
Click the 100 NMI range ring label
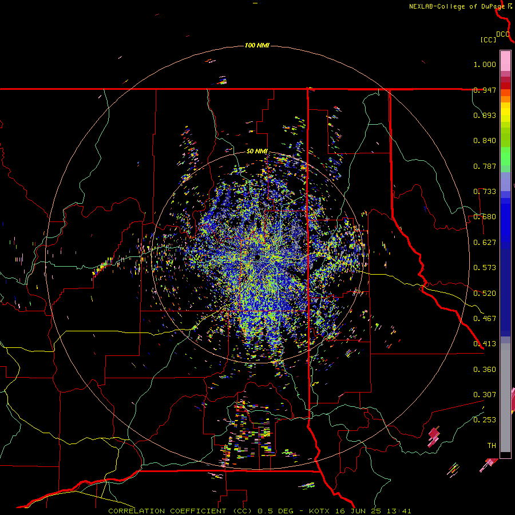coord(257,45)
